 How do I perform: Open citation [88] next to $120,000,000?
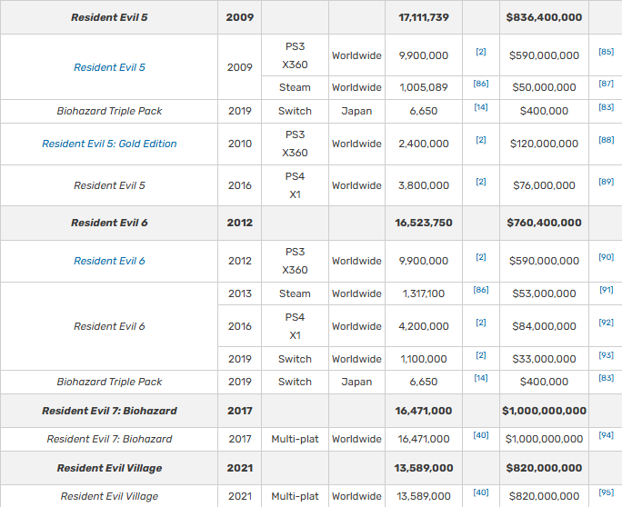606,140
